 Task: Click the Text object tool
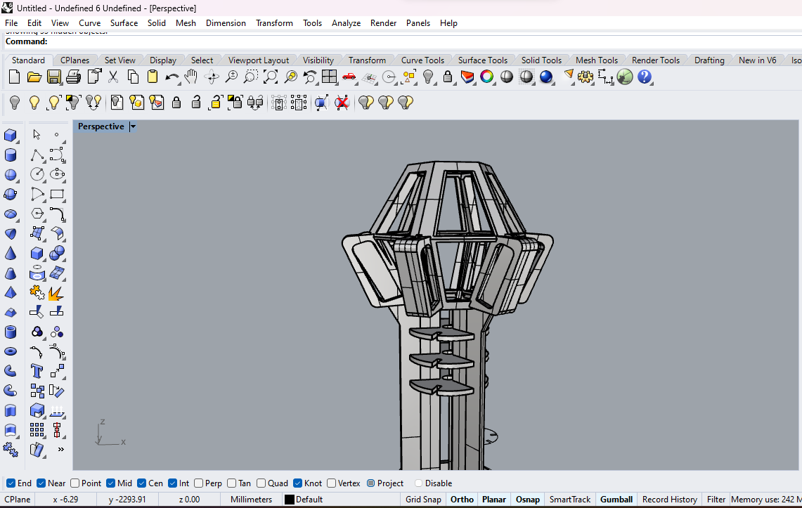(37, 371)
